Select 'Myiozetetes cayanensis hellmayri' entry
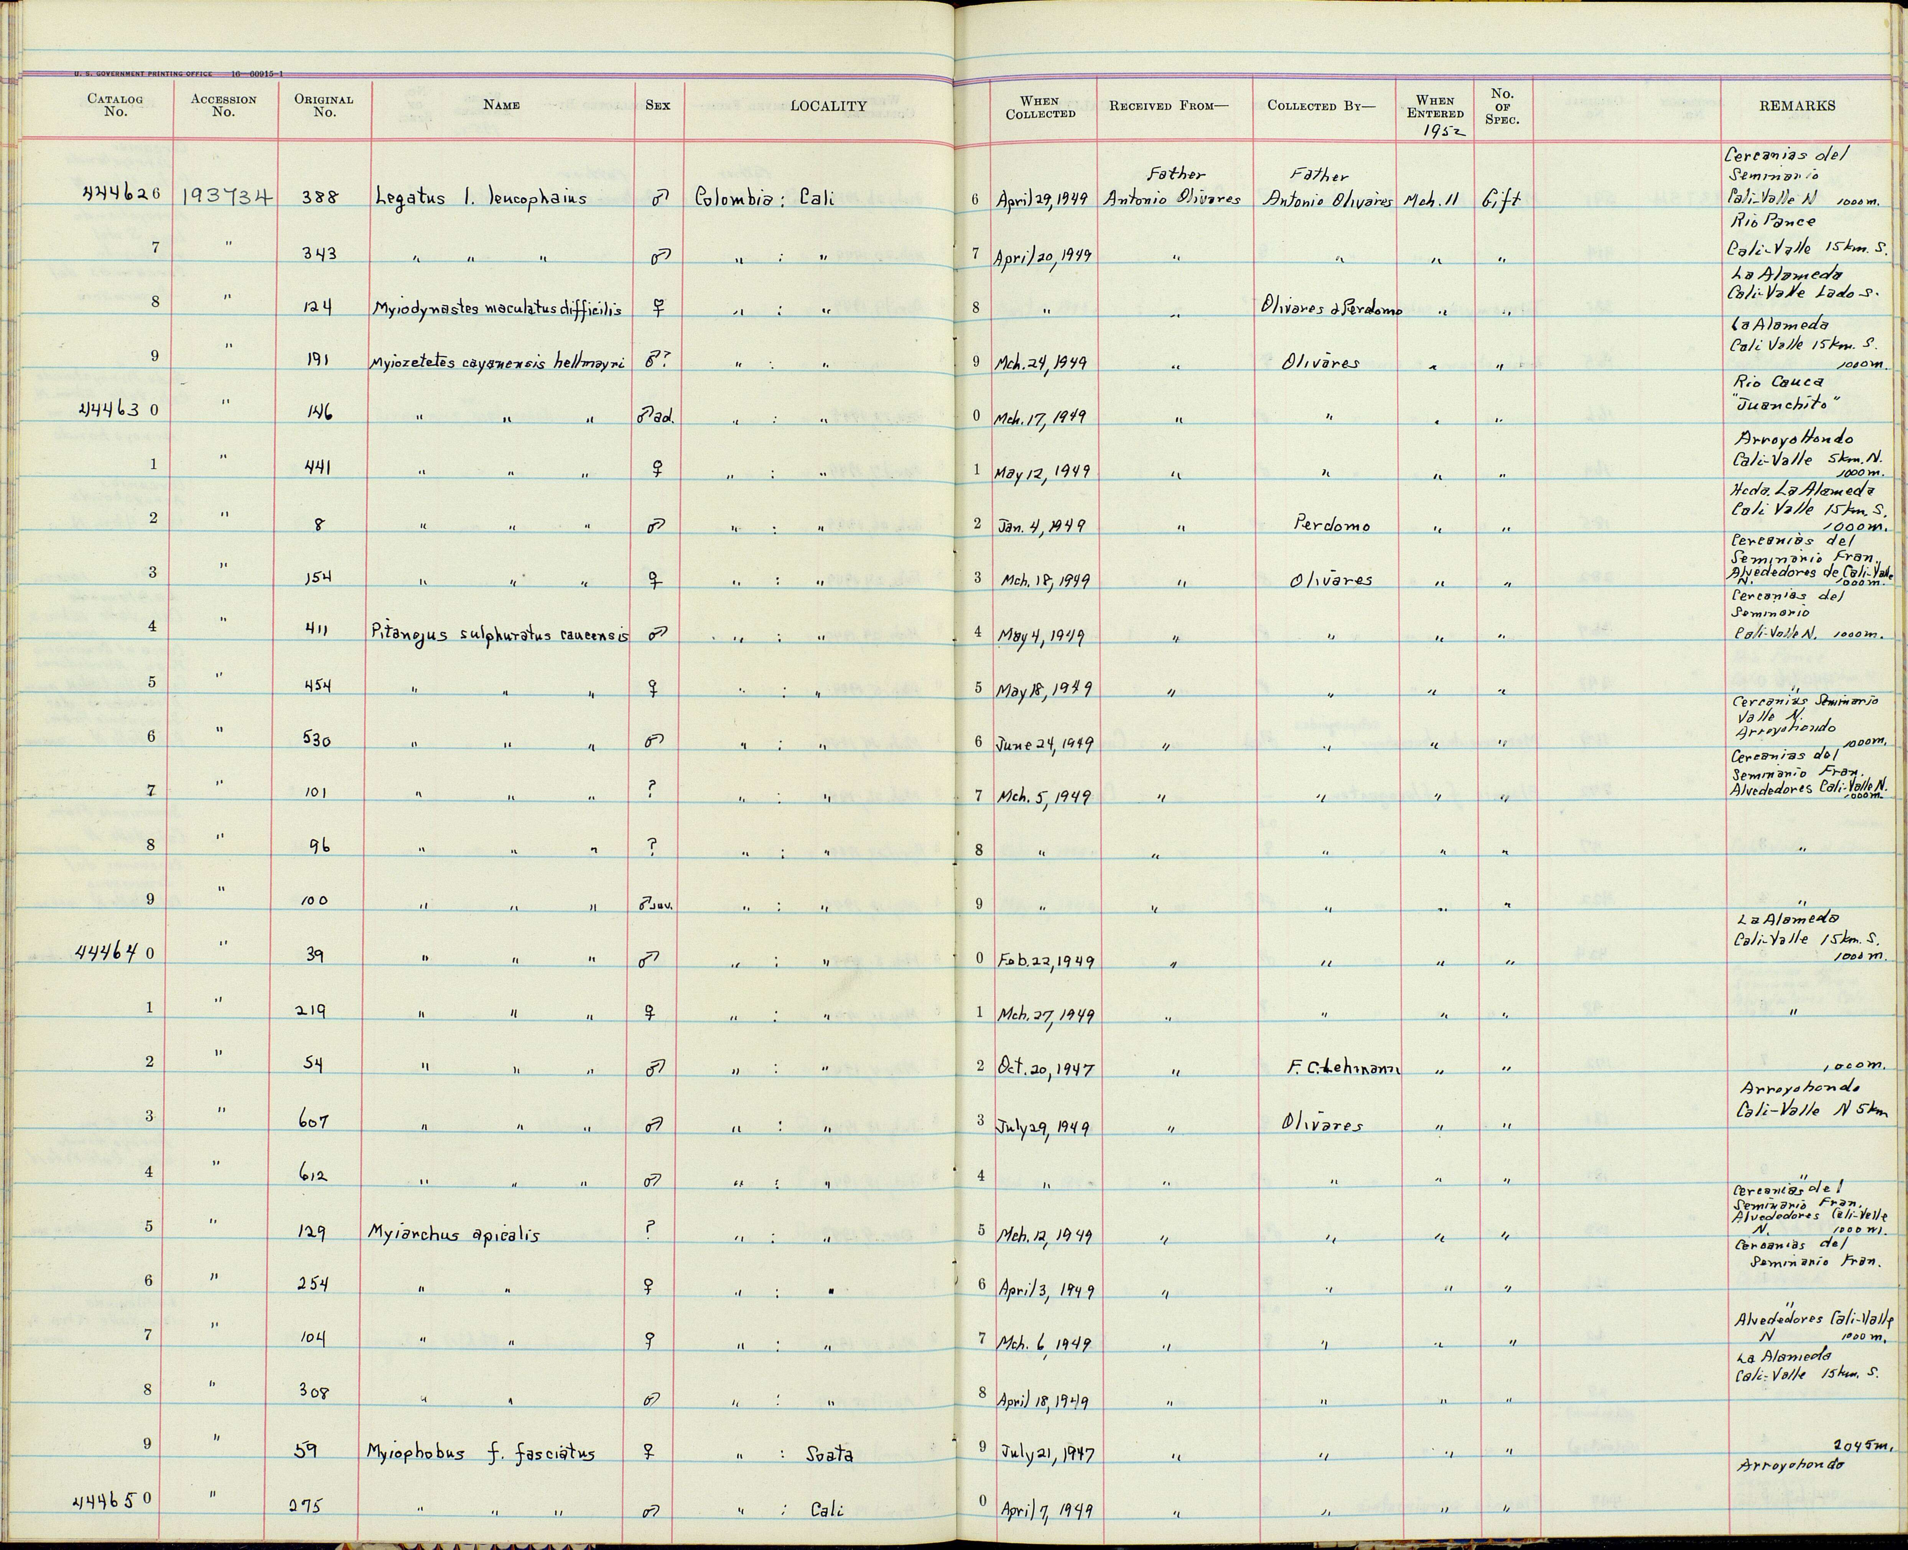This screenshot has height=1550, width=1908. pos(497,363)
